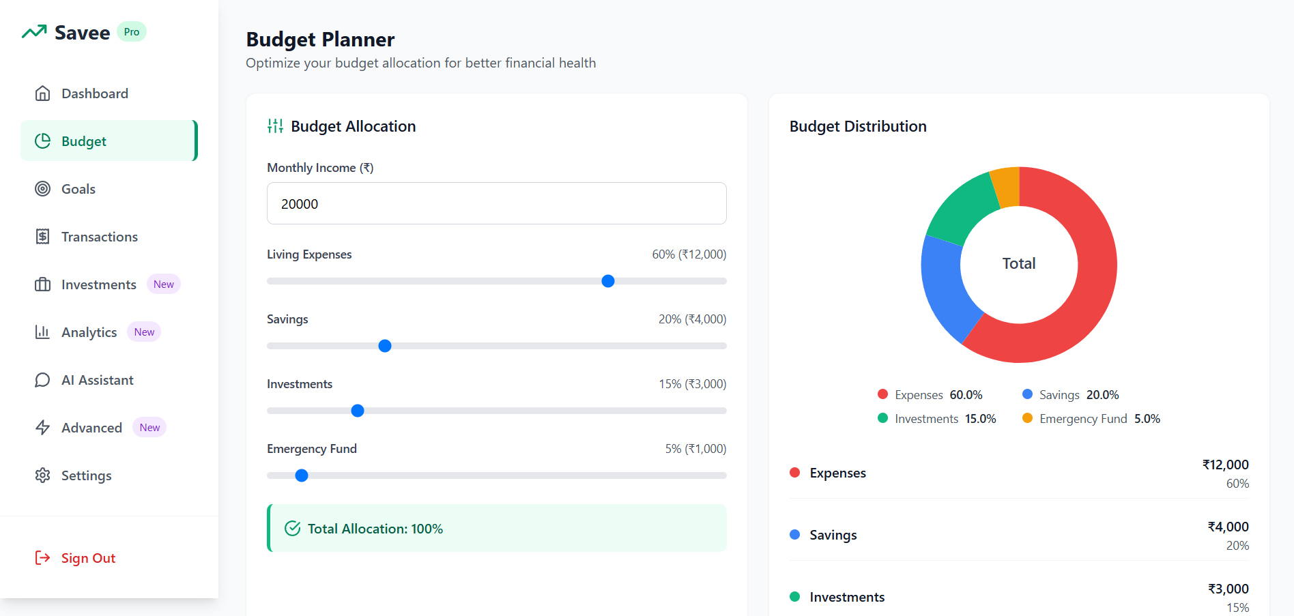The image size is (1294, 616).
Task: Click the Emergency Fund slider handle
Action: tap(302, 475)
